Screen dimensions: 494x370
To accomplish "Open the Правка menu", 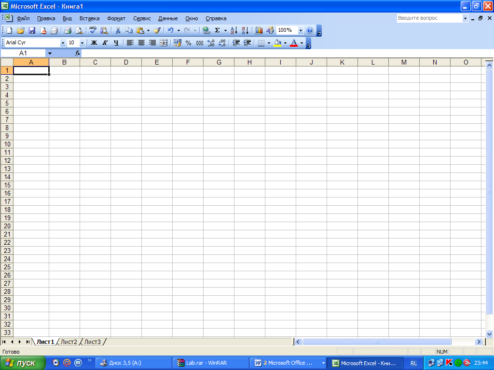I will click(46, 19).
